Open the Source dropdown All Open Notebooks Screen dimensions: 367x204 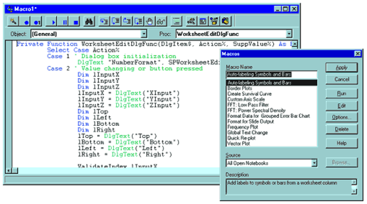tap(314, 163)
